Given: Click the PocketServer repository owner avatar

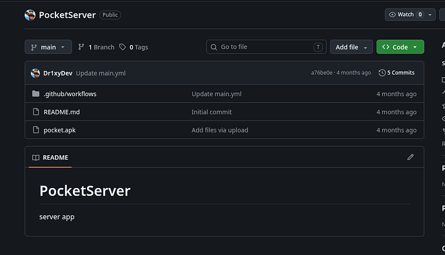Looking at the screenshot, I should tap(30, 15).
